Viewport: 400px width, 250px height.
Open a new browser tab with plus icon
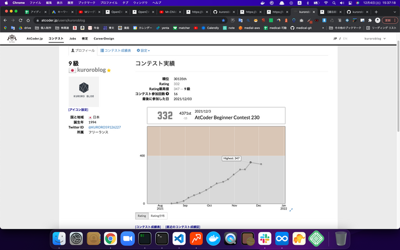point(376,12)
